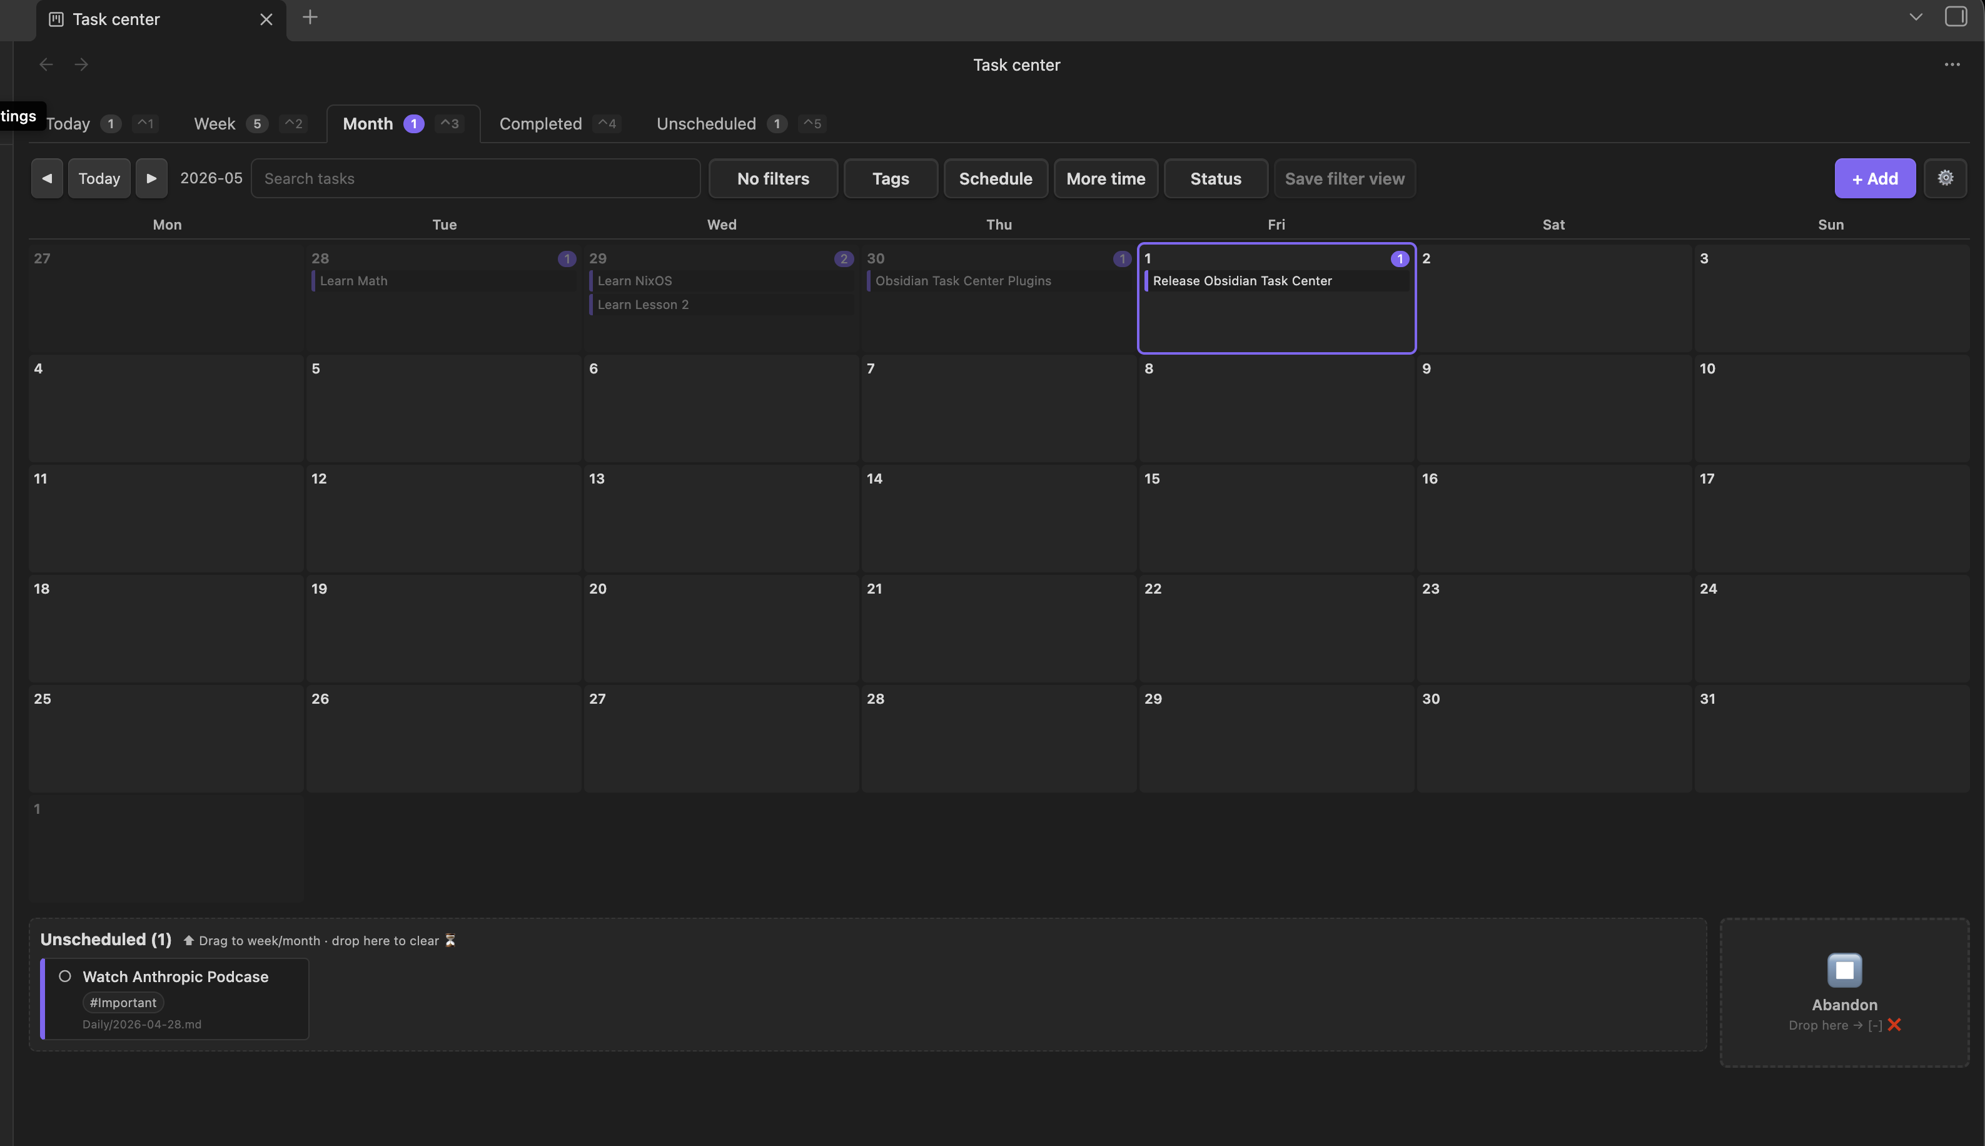Click the task count badge on May 1
The image size is (1985, 1146).
(x=1399, y=259)
